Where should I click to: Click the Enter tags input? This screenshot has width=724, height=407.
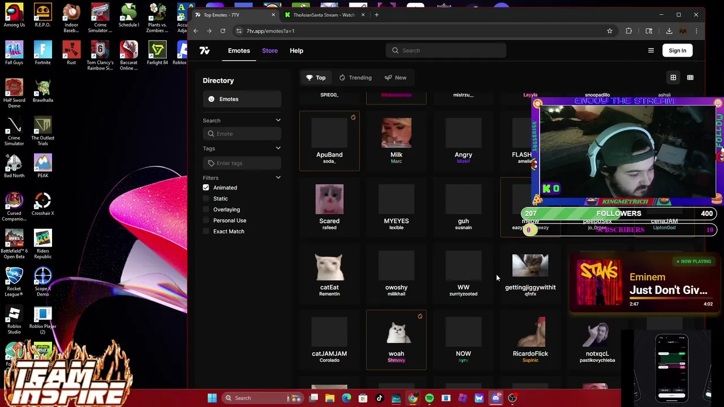pos(242,163)
